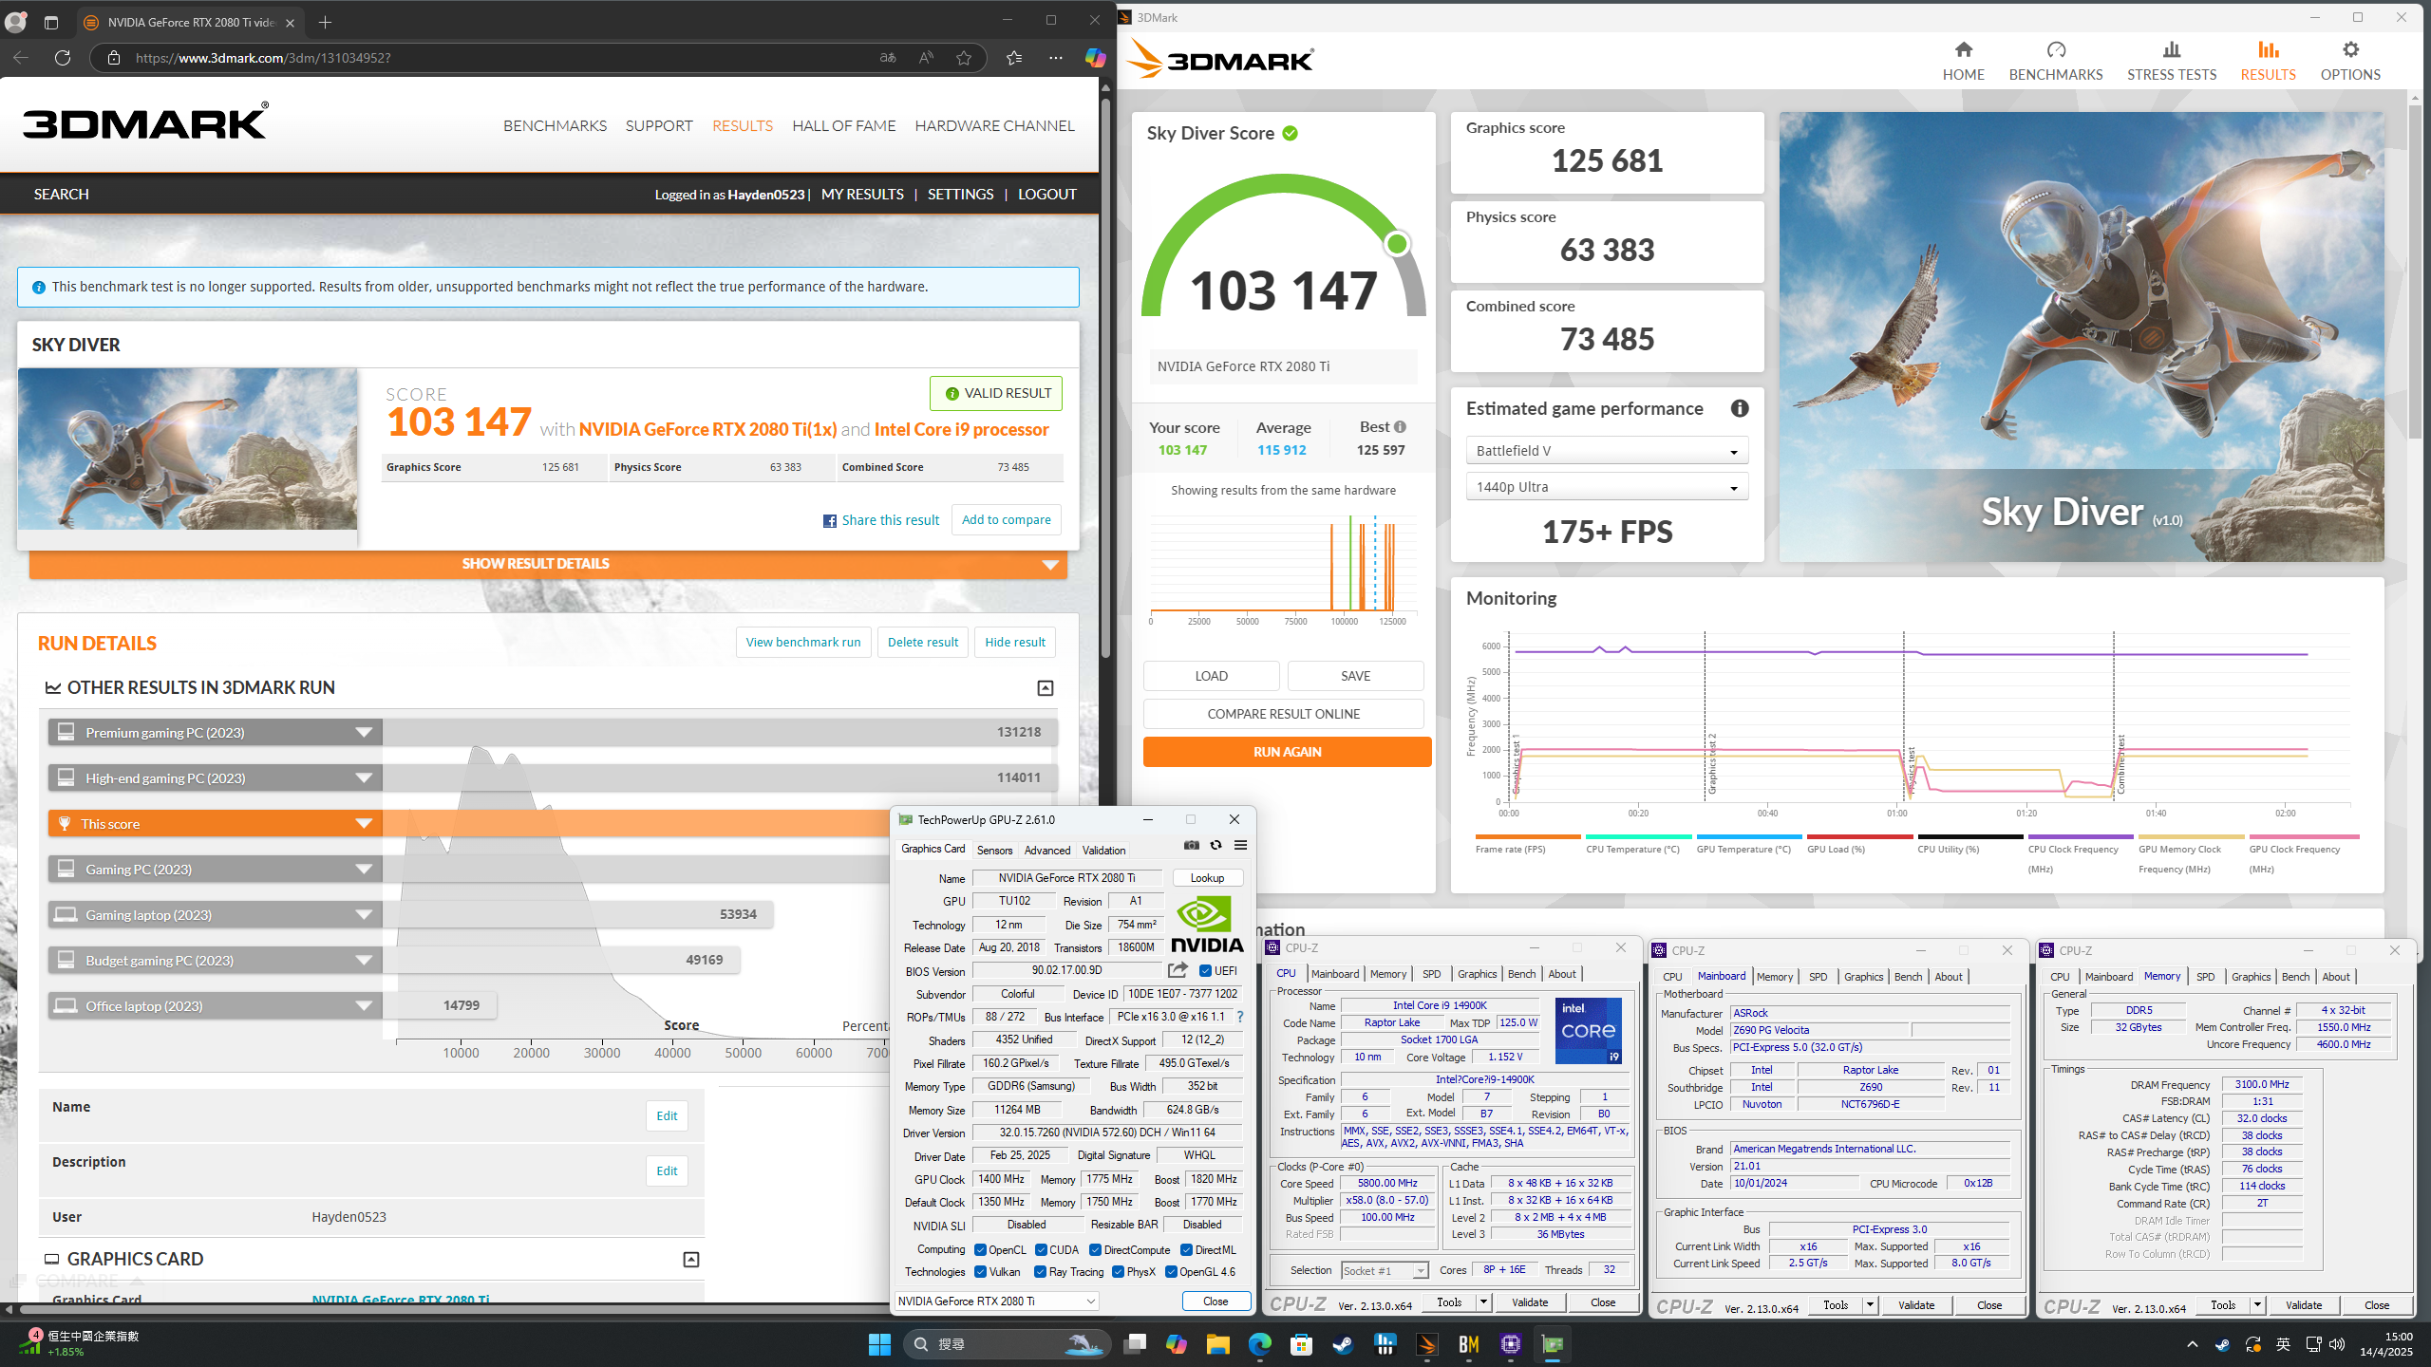Click Bus Interface question mark in GPU-Z
The width and height of the screenshot is (2431, 1367).
(x=1239, y=1017)
